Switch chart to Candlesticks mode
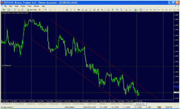Viewport: 180px width, 109px height. tap(112, 10)
